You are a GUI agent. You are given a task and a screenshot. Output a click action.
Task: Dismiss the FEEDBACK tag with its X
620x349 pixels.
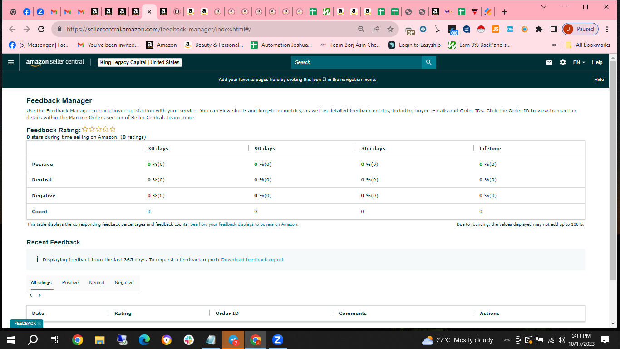(39, 324)
